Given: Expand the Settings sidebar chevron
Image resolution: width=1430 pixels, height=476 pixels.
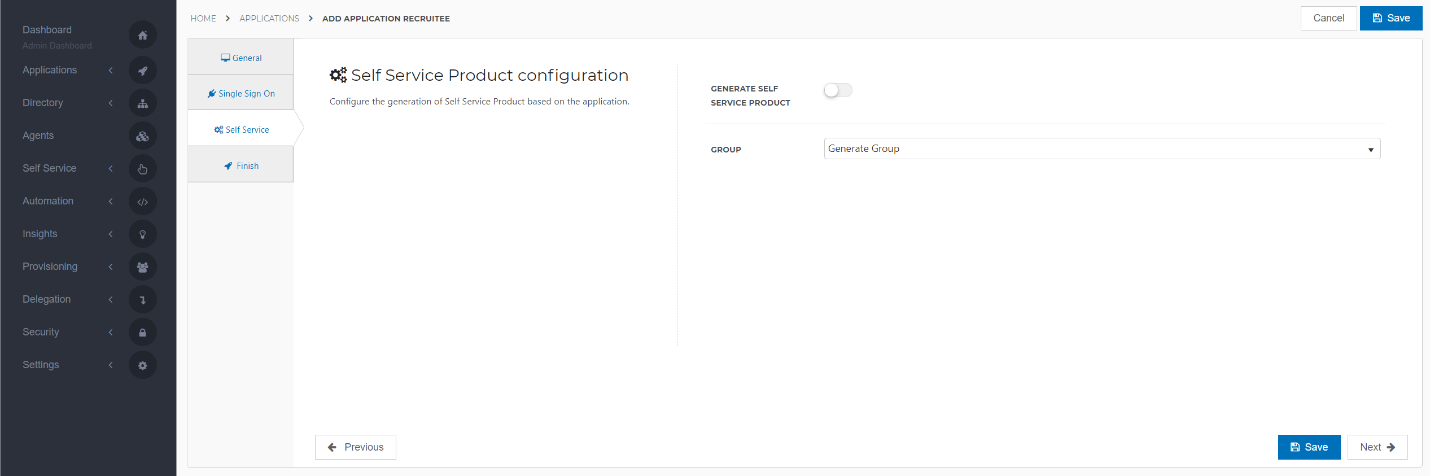Looking at the screenshot, I should pyautogui.click(x=111, y=365).
